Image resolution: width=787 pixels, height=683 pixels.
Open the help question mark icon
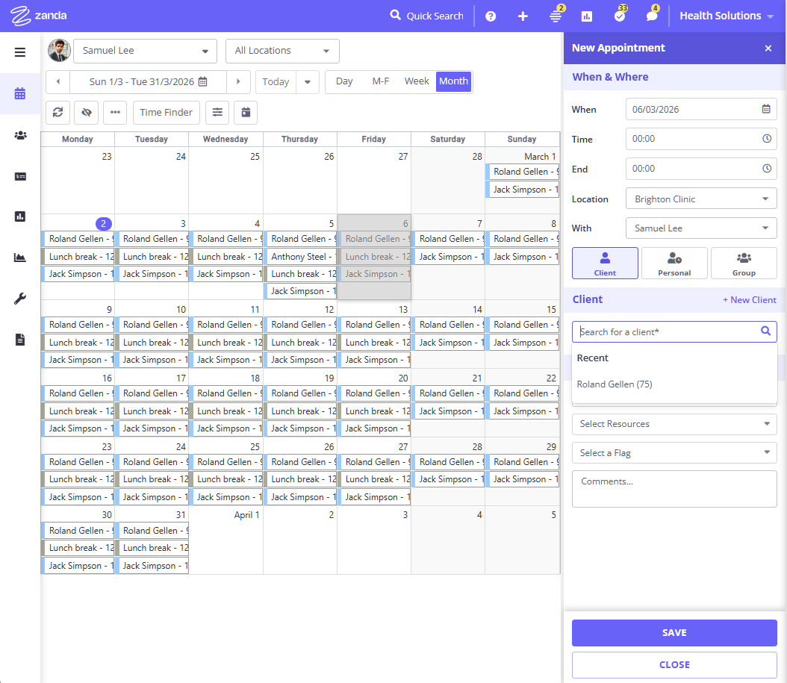491,16
